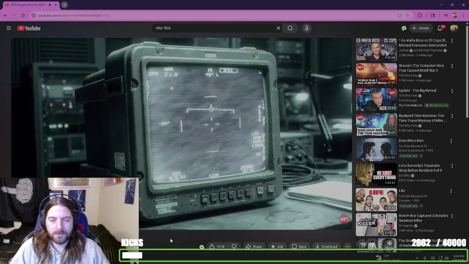
Task: Open the options menu for Leon Kennedy's Traumatic Story
Action: (452, 166)
